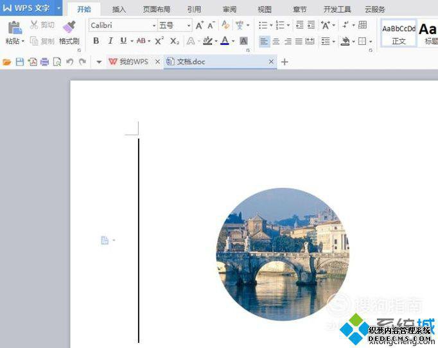Expand the WPS 文字 application menu arrow
The height and width of the screenshot is (348, 438).
[58, 8]
